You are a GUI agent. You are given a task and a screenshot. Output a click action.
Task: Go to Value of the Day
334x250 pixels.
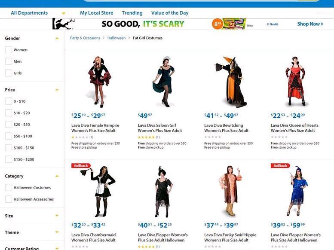pos(170,13)
